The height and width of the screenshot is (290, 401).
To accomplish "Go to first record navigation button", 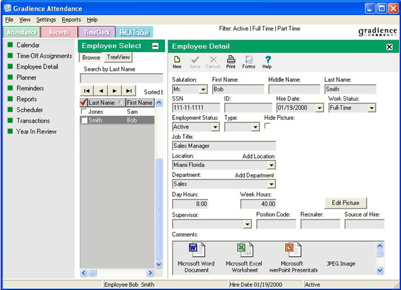I will coord(87,91).
